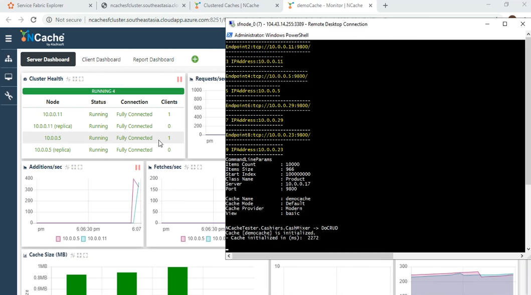Image resolution: width=531 pixels, height=295 pixels.
Task: Switch to Service Fabric Explorer browser tab
Action: (x=49, y=6)
